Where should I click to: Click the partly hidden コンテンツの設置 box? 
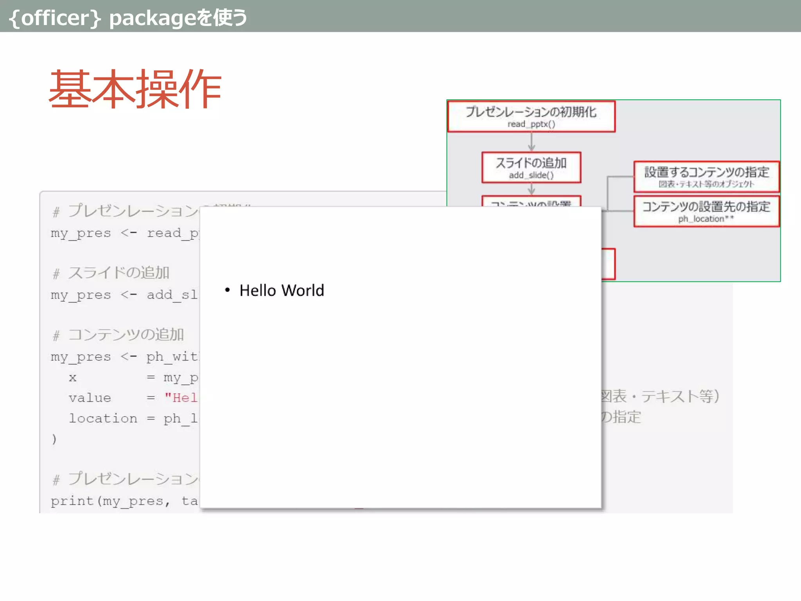pyautogui.click(x=531, y=202)
